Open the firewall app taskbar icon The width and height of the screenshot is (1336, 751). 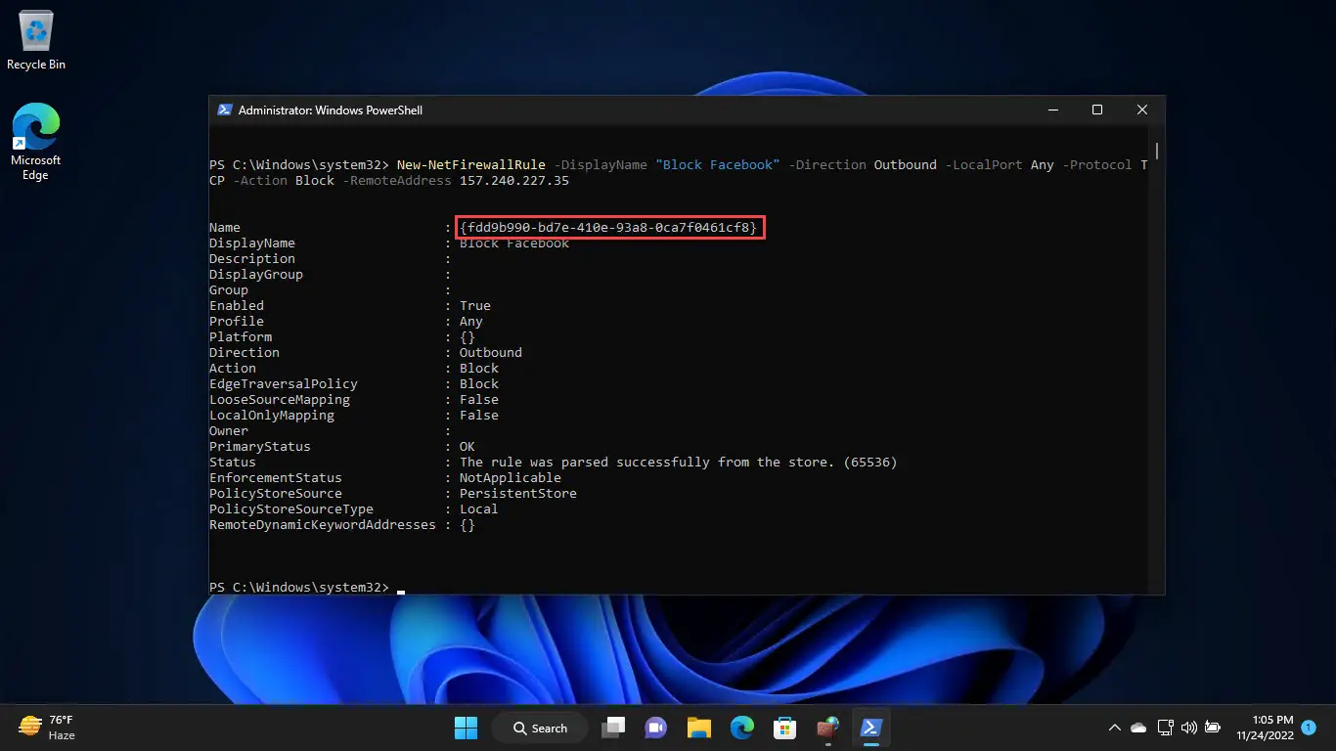827,728
